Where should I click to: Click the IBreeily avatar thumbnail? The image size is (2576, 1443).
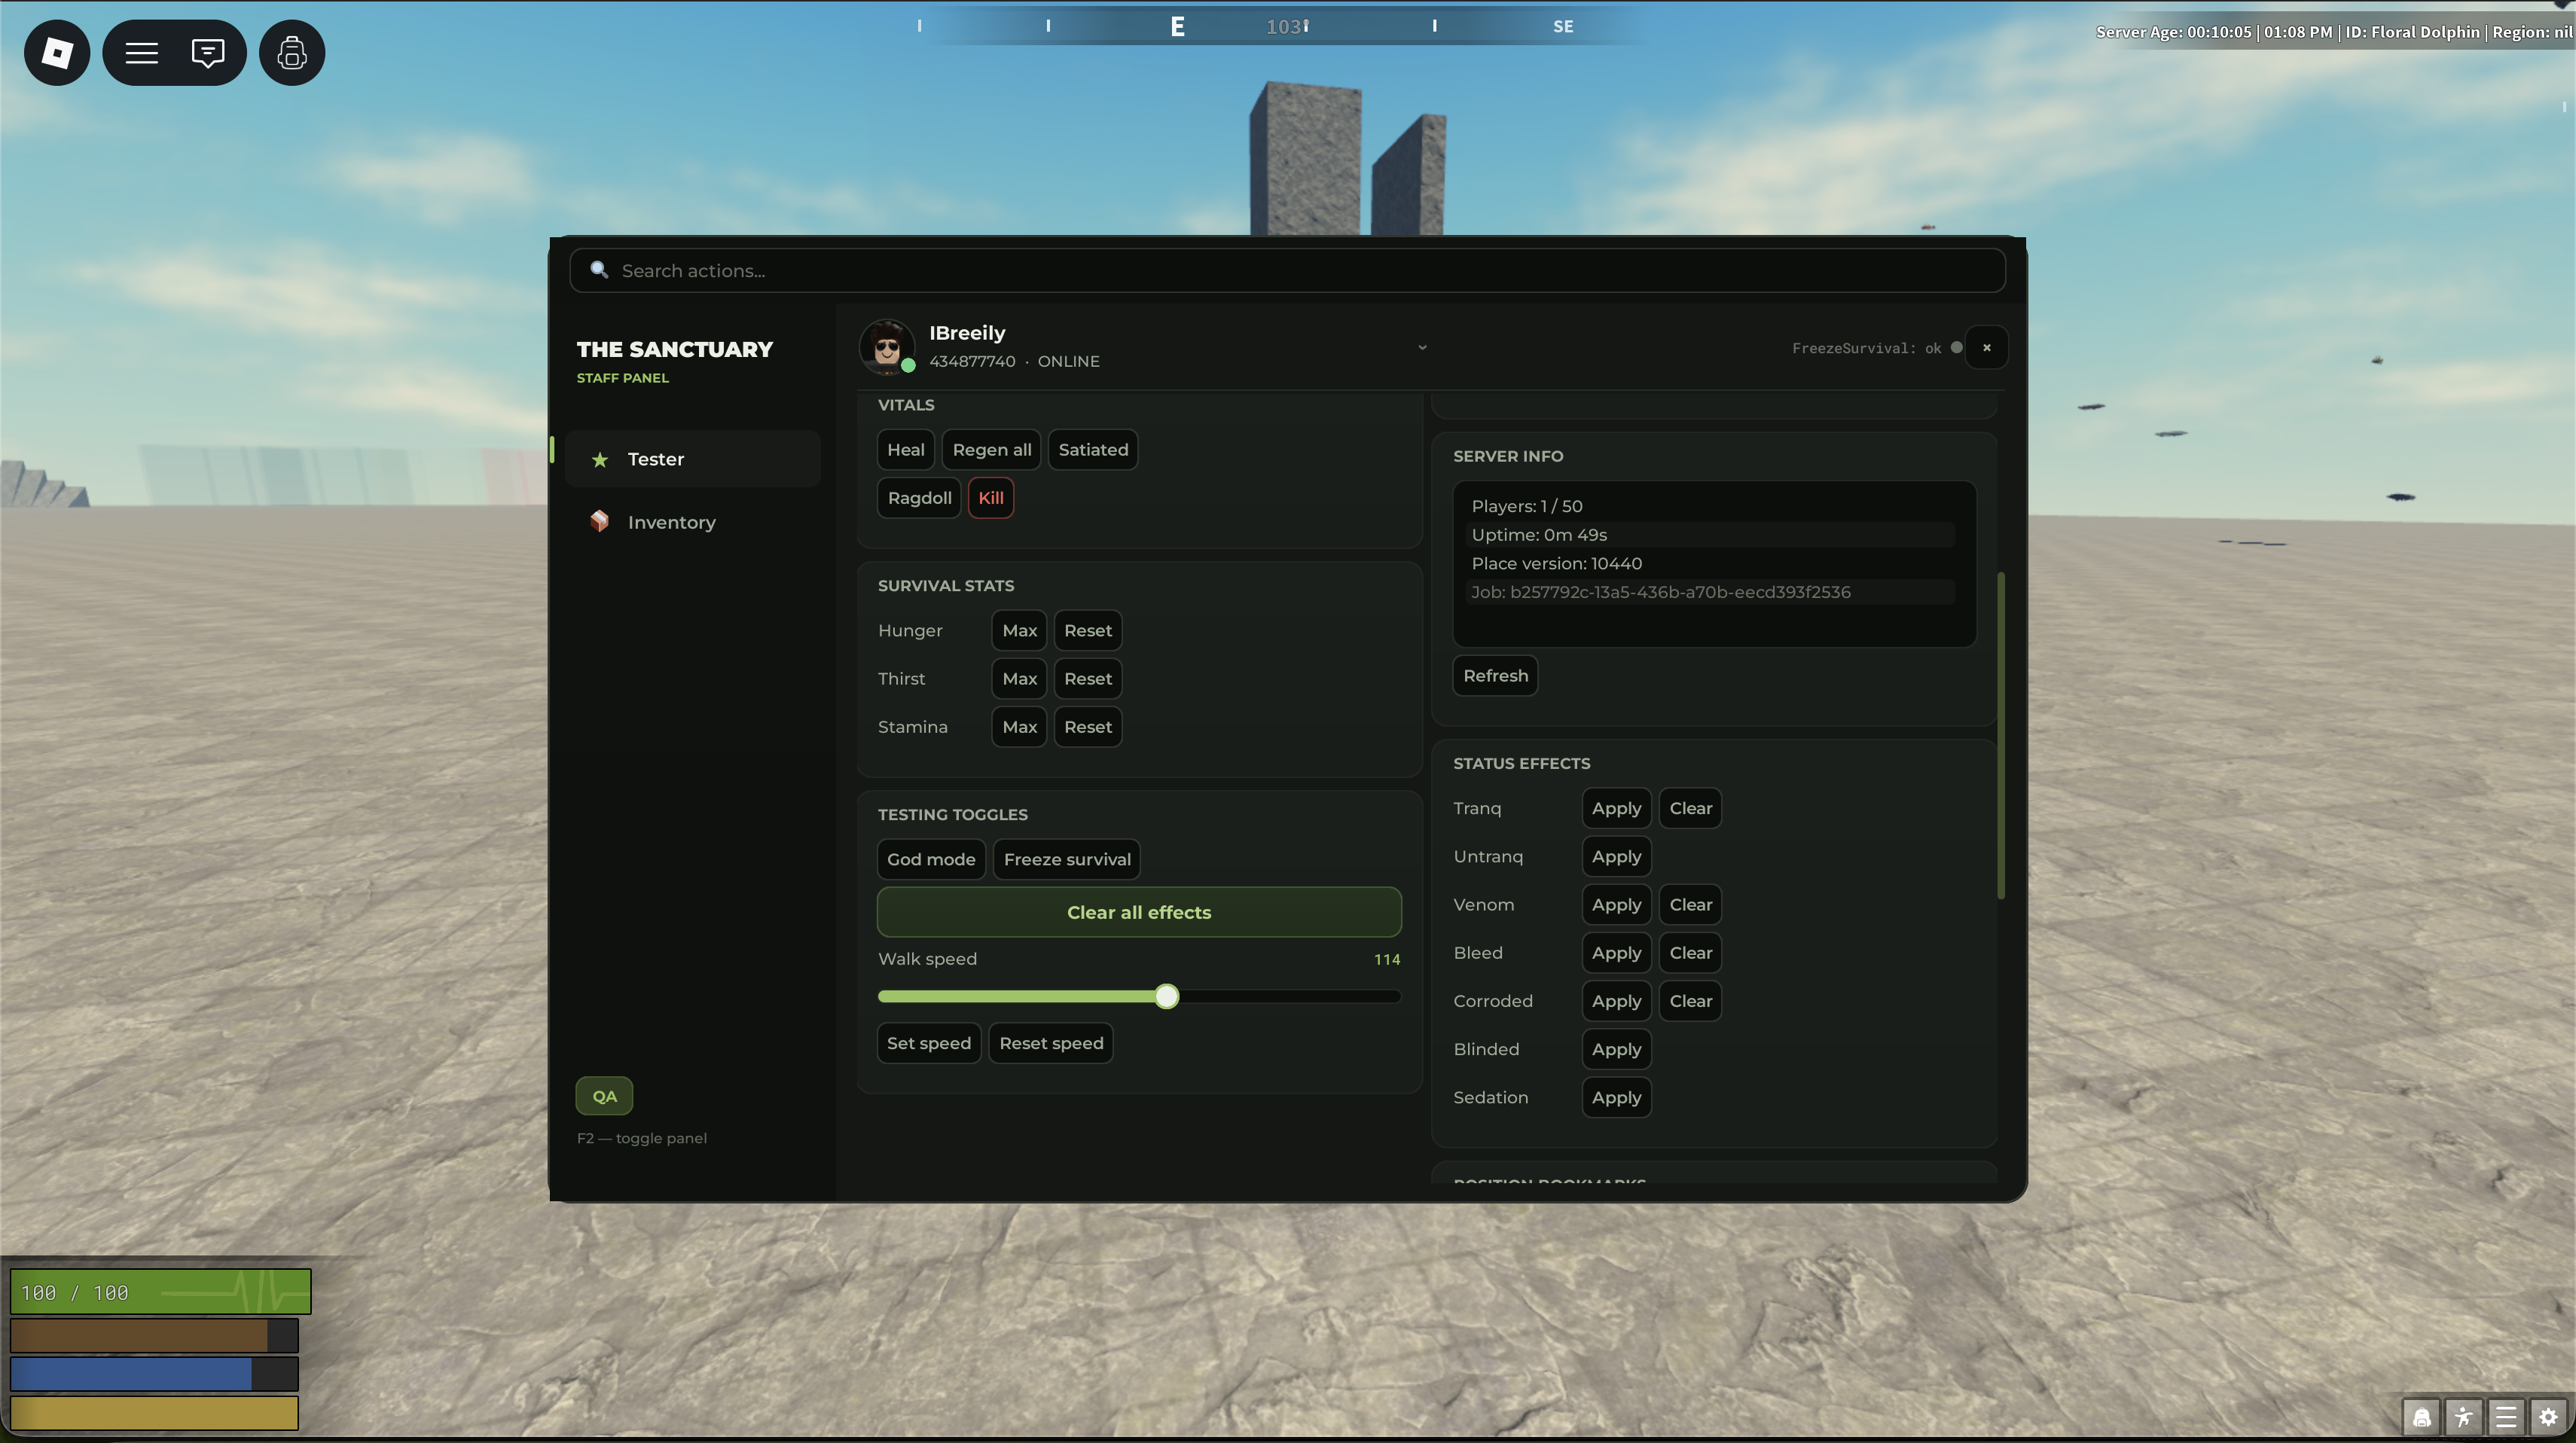tap(886, 347)
